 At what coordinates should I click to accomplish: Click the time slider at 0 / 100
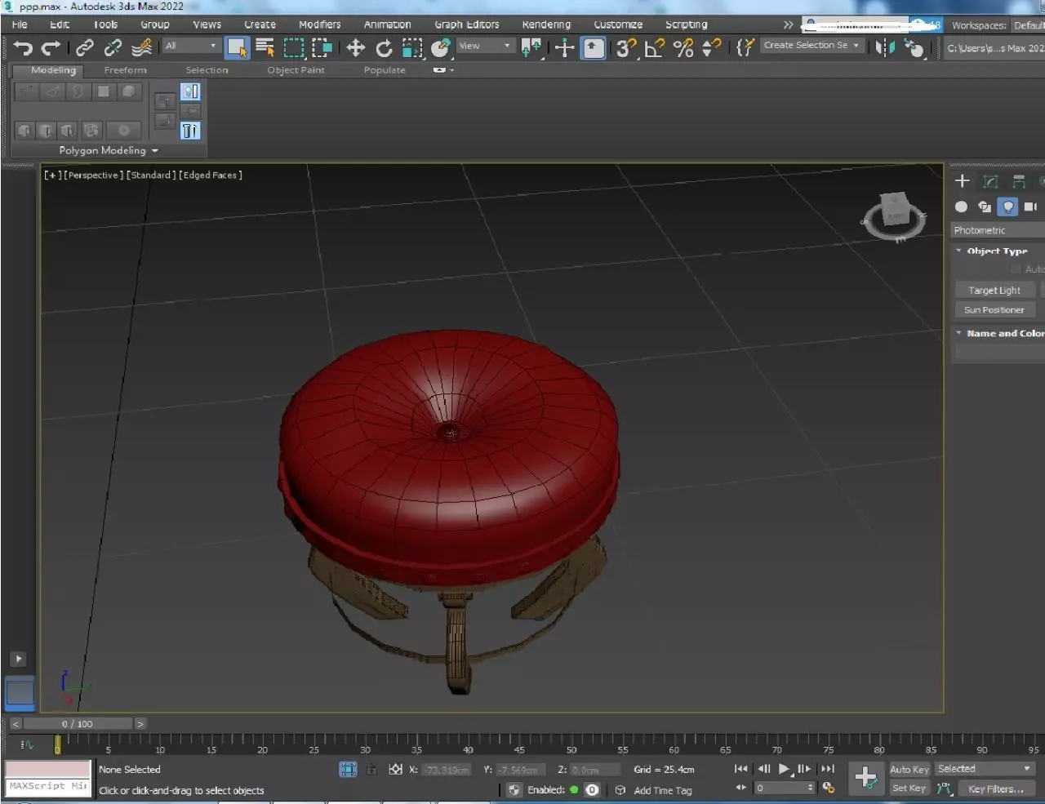[x=78, y=723]
